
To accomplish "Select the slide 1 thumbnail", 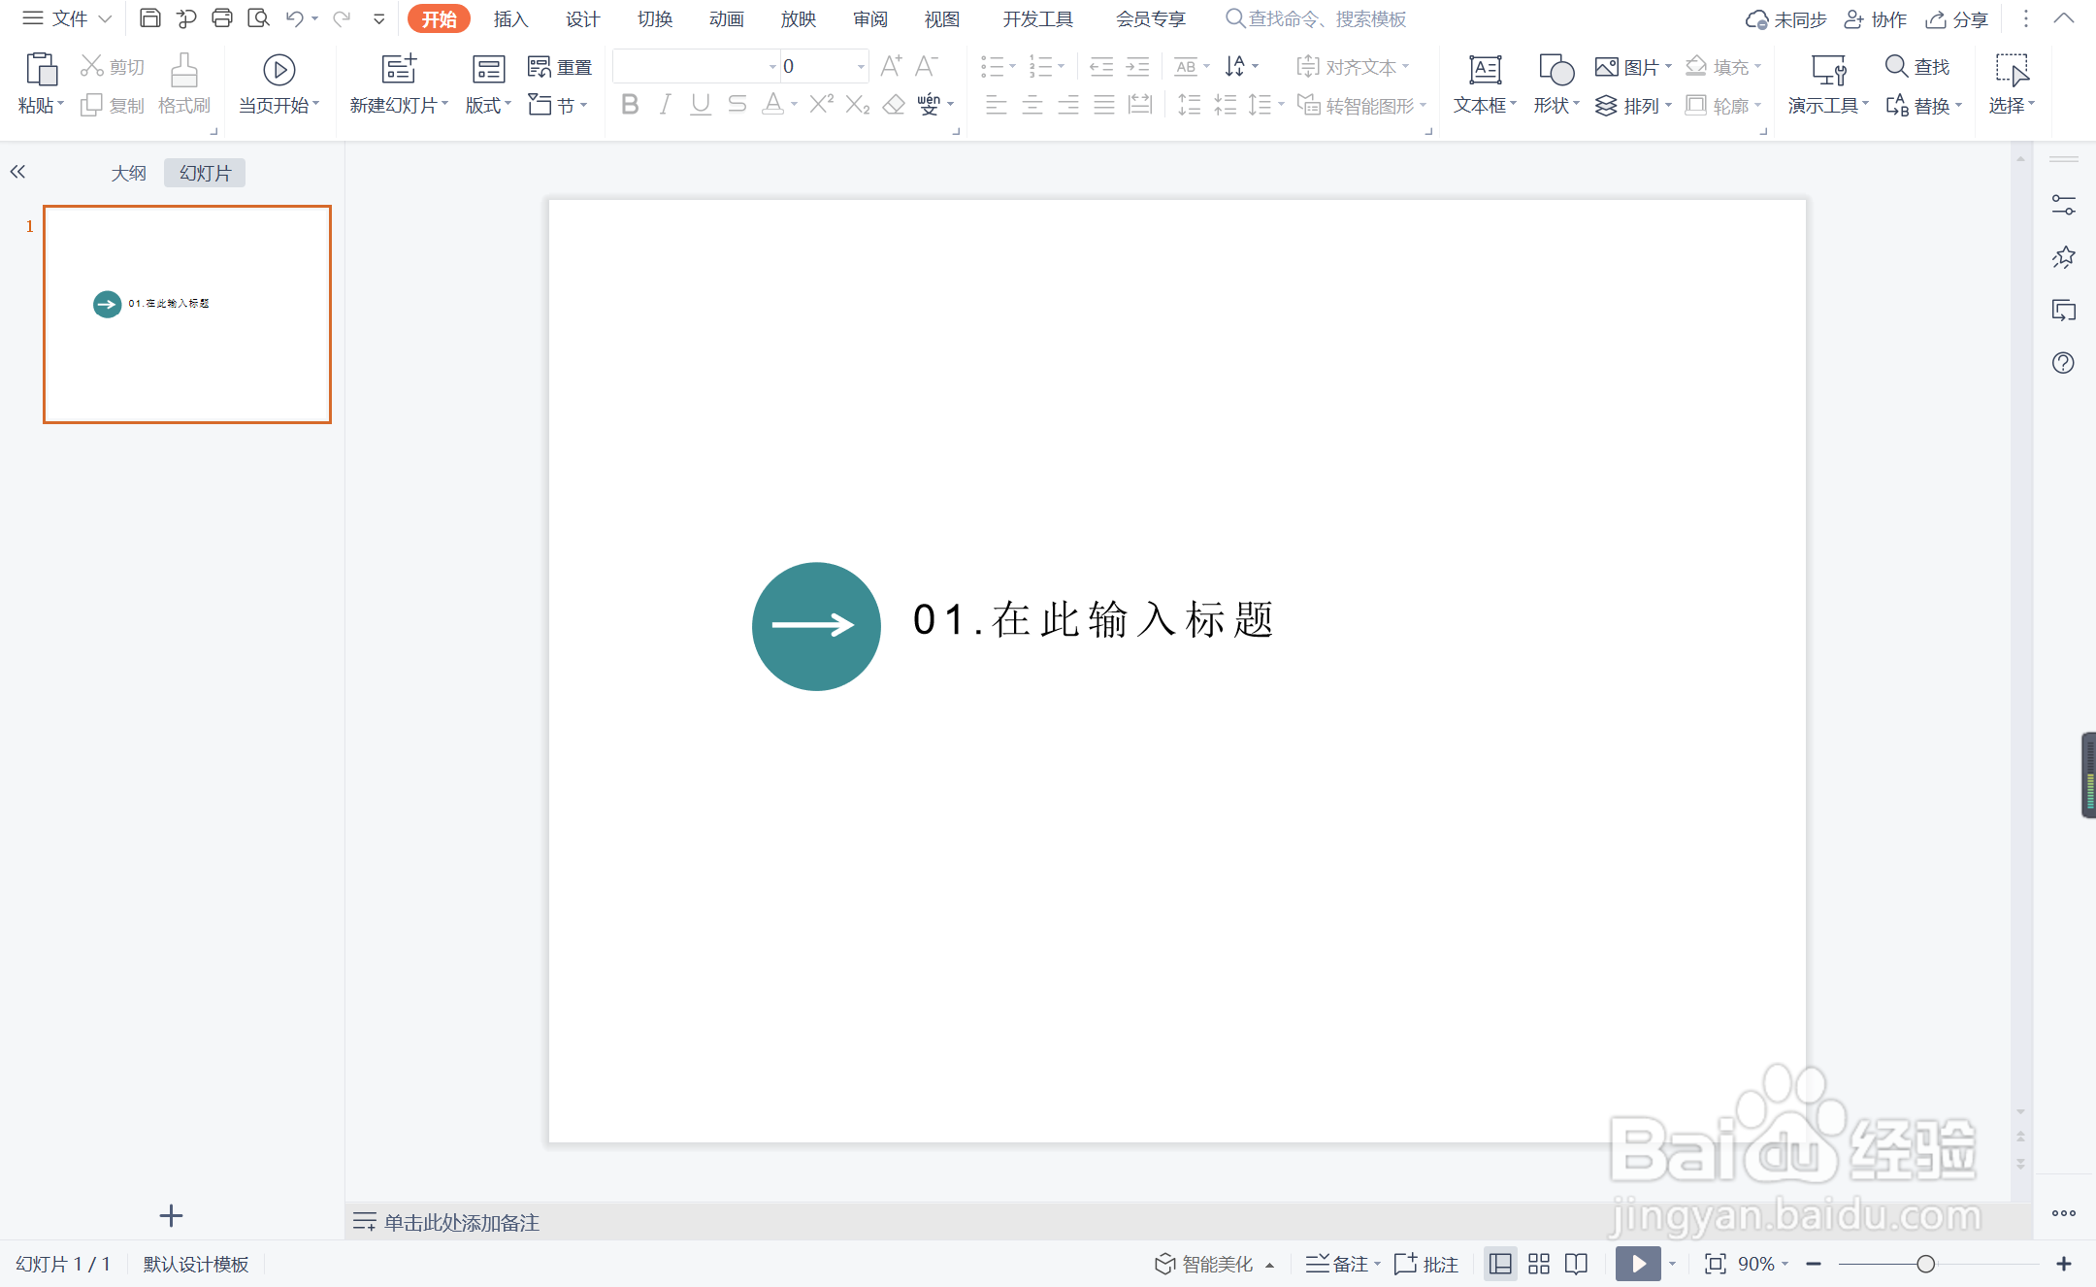I will (187, 314).
